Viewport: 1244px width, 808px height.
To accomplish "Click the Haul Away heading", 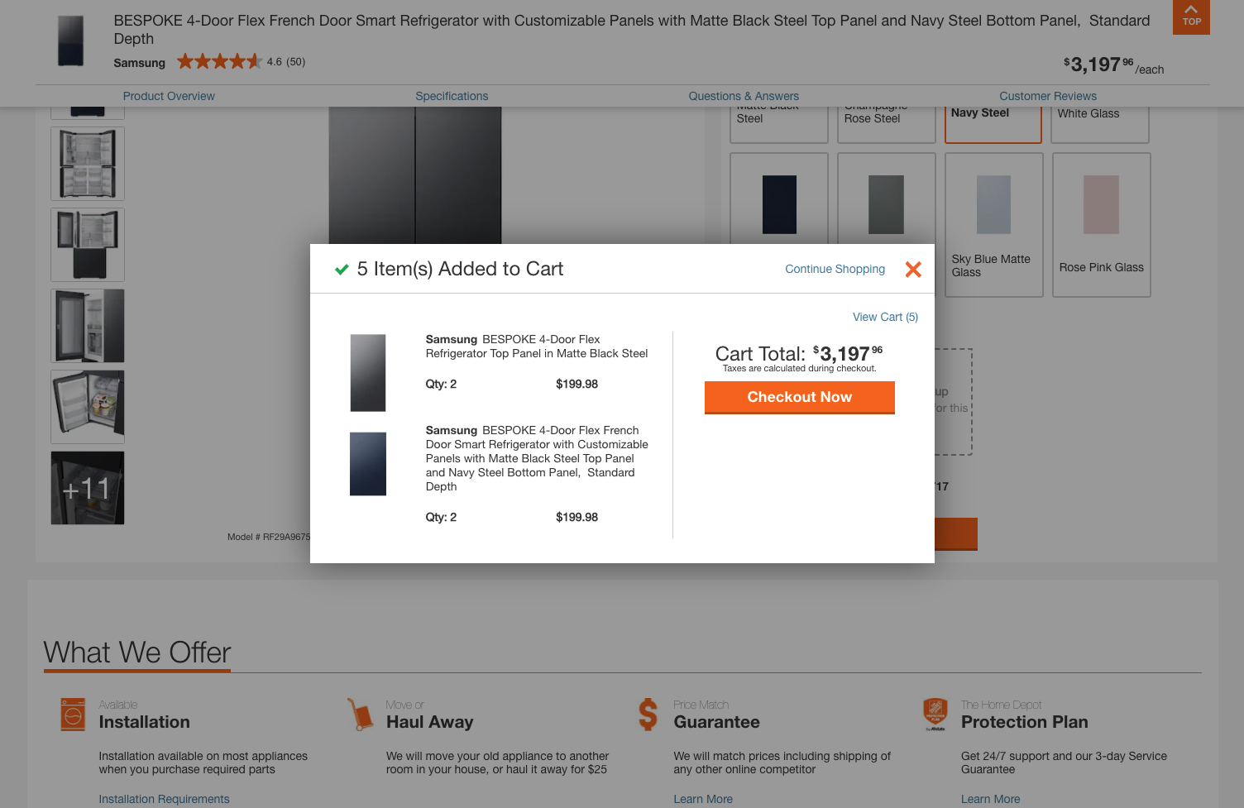I will click(x=429, y=722).
